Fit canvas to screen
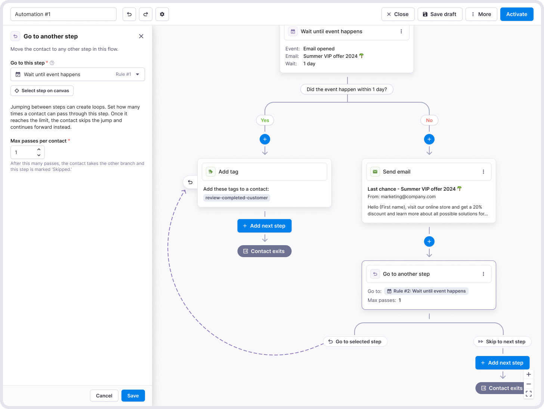 [x=529, y=394]
